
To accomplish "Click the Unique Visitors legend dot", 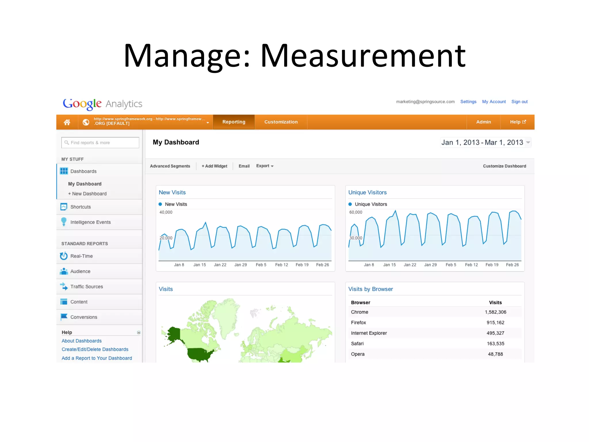I will [350, 204].
